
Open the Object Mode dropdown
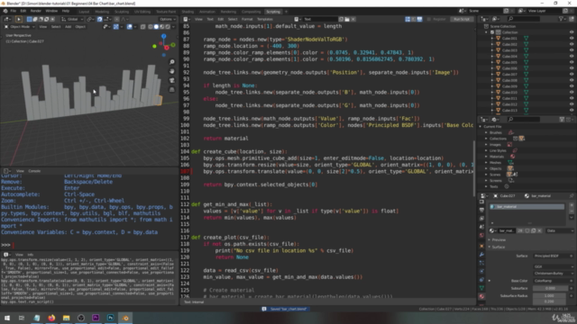click(x=20, y=27)
